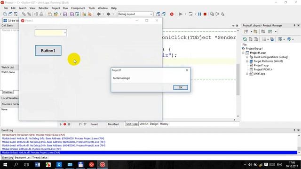Open the Component menu

click(x=78, y=8)
